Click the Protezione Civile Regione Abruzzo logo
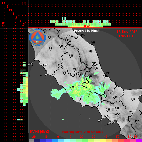 (x=37, y=37)
